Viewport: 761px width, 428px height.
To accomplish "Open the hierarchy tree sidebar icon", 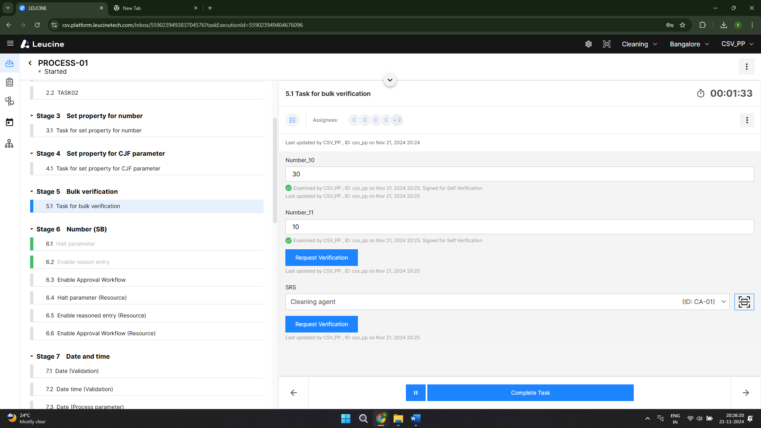I will pos(10,143).
